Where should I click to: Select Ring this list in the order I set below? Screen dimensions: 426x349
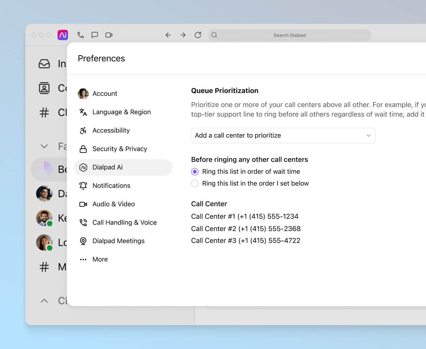[x=195, y=183]
